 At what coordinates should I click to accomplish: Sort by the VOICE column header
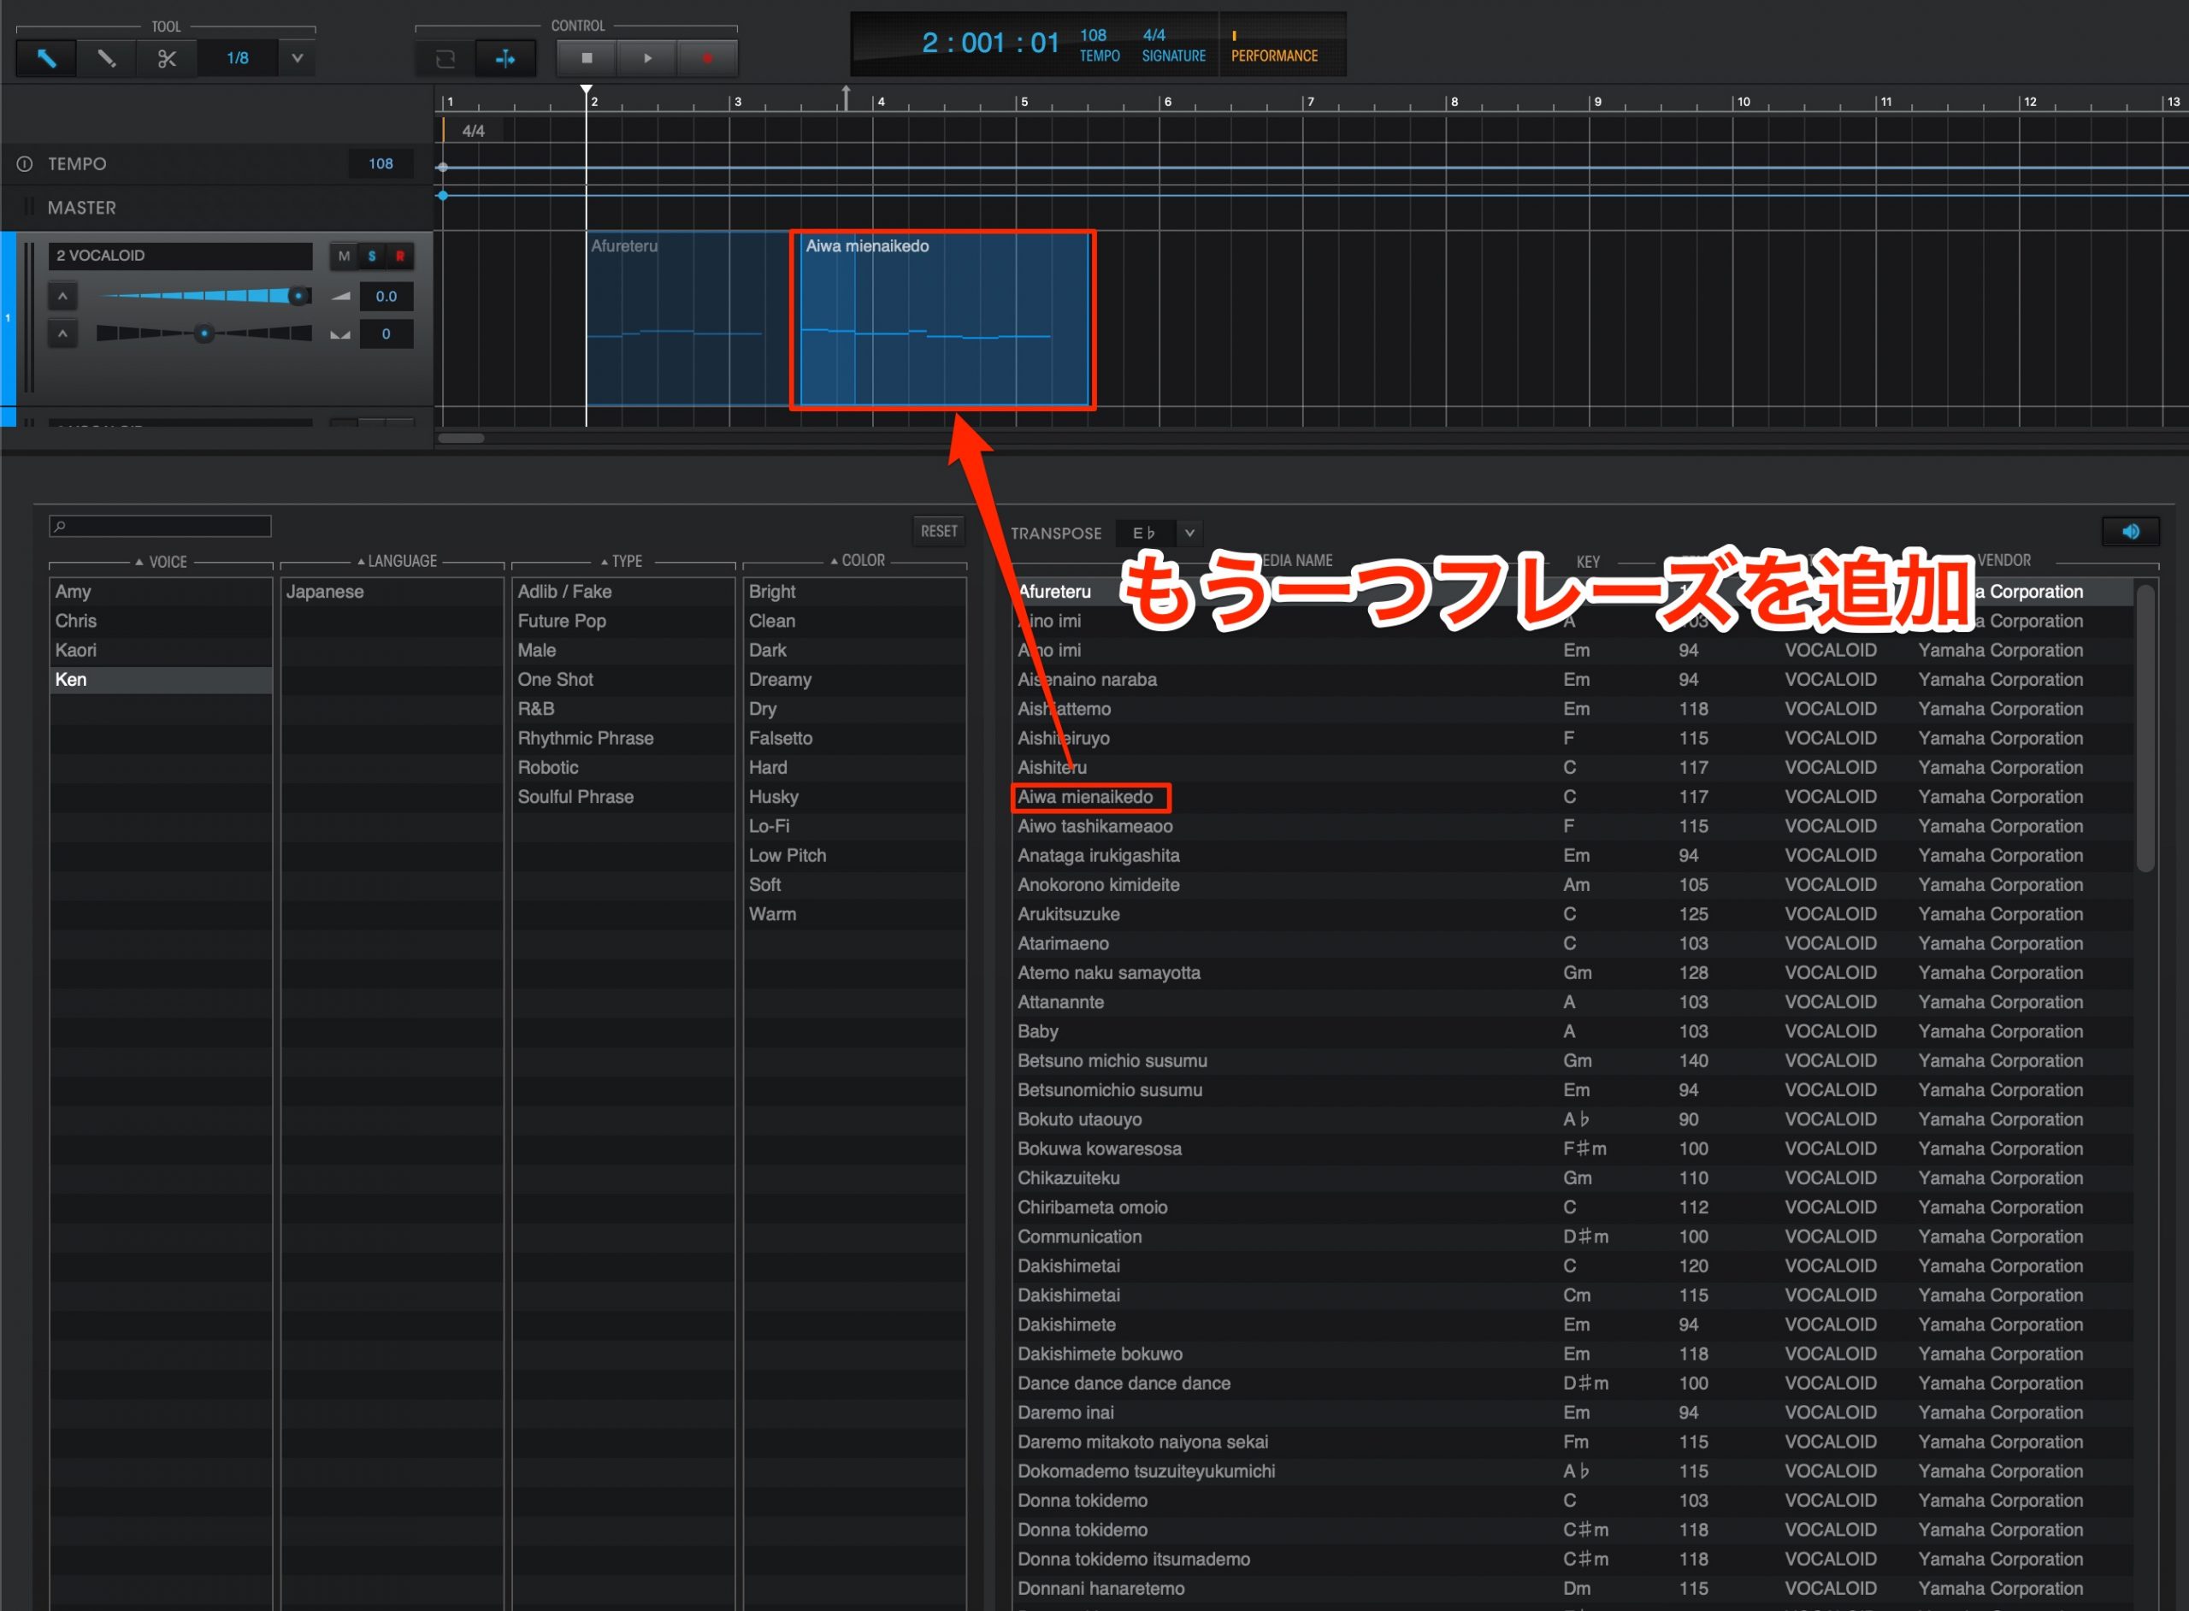[161, 562]
